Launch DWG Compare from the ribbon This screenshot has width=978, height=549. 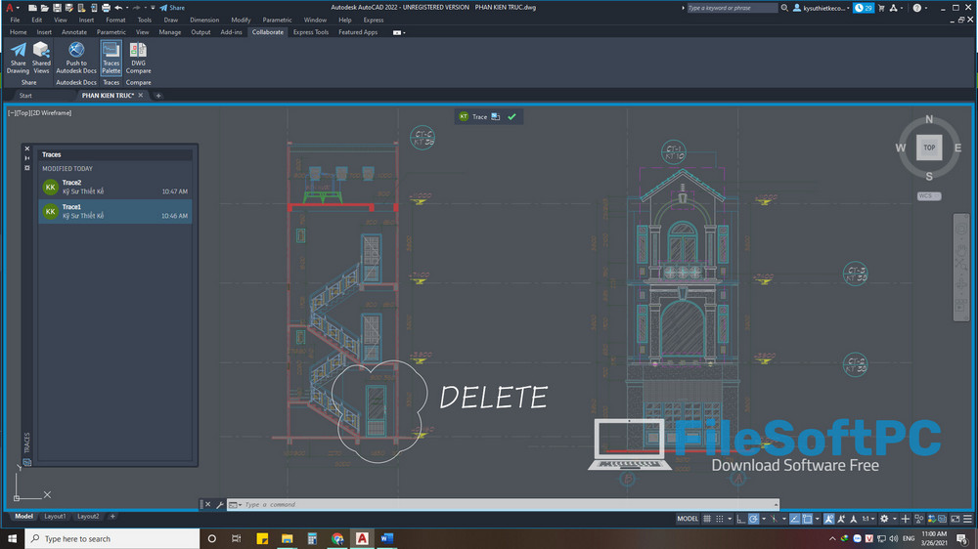pyautogui.click(x=139, y=58)
